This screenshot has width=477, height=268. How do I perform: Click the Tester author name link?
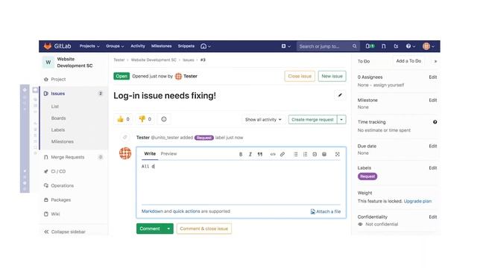coord(190,76)
